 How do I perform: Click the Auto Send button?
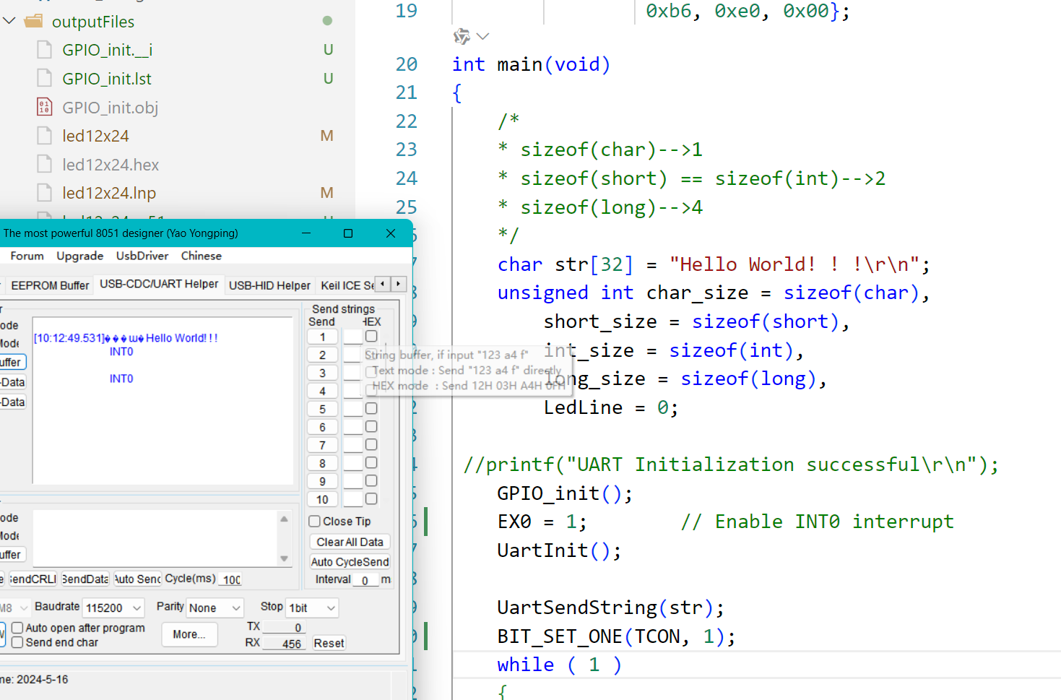(x=137, y=579)
